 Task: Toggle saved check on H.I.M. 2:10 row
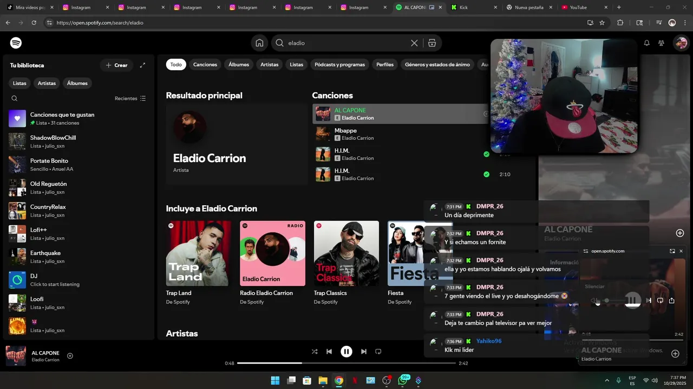(486, 174)
